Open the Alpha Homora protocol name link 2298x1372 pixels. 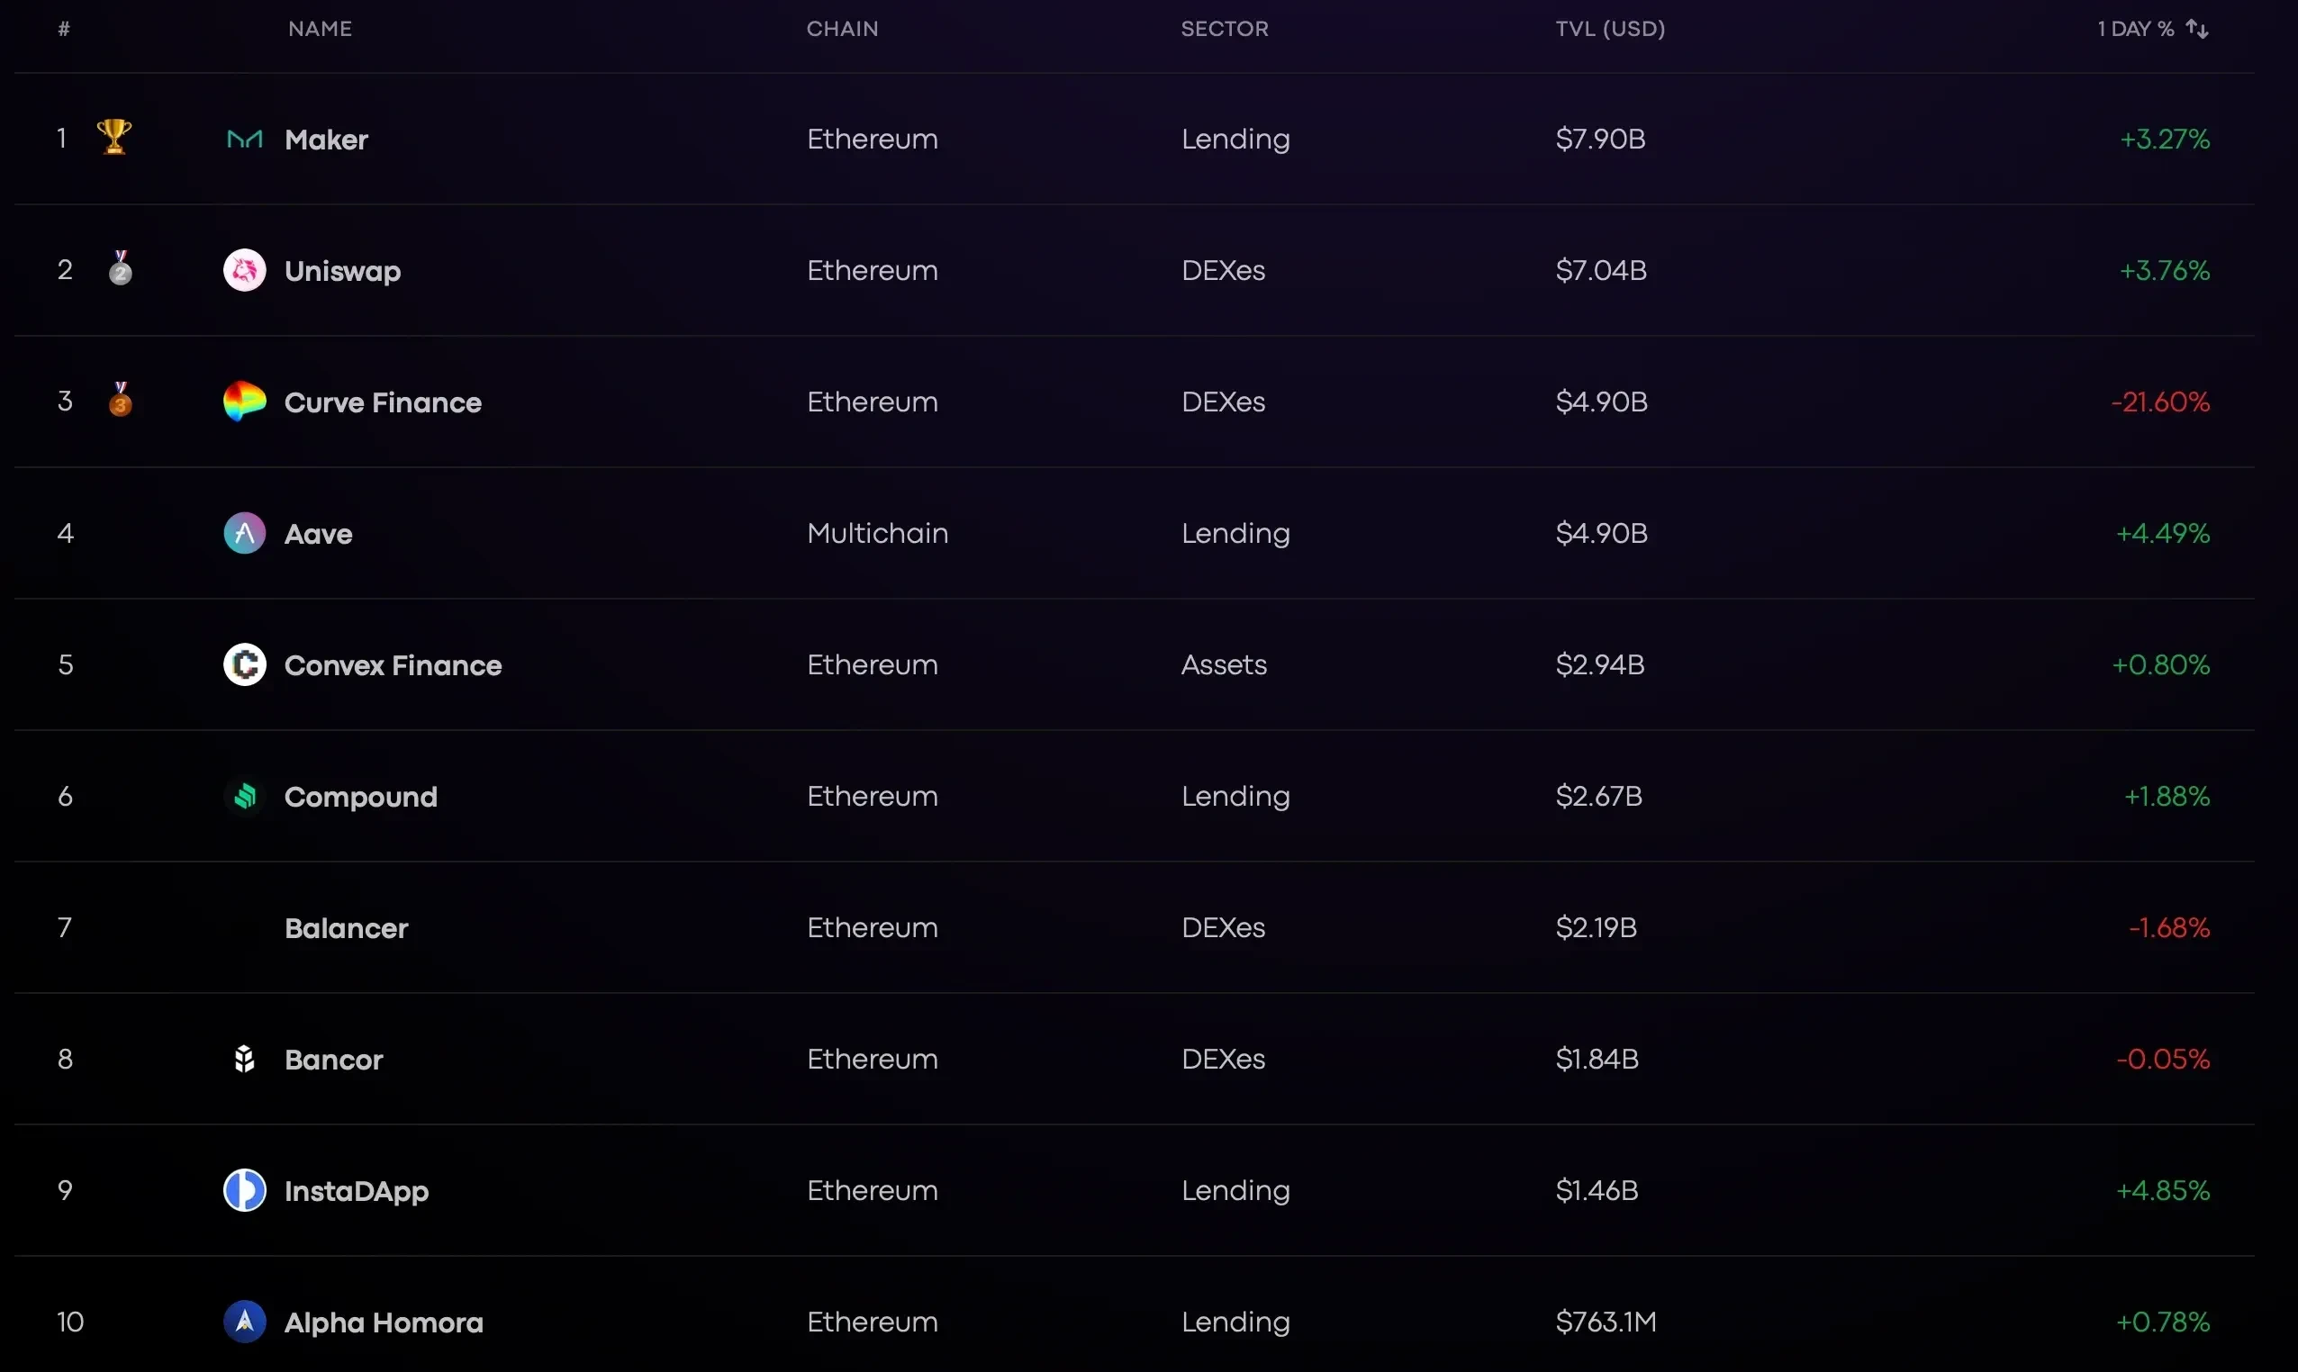coord(384,1323)
